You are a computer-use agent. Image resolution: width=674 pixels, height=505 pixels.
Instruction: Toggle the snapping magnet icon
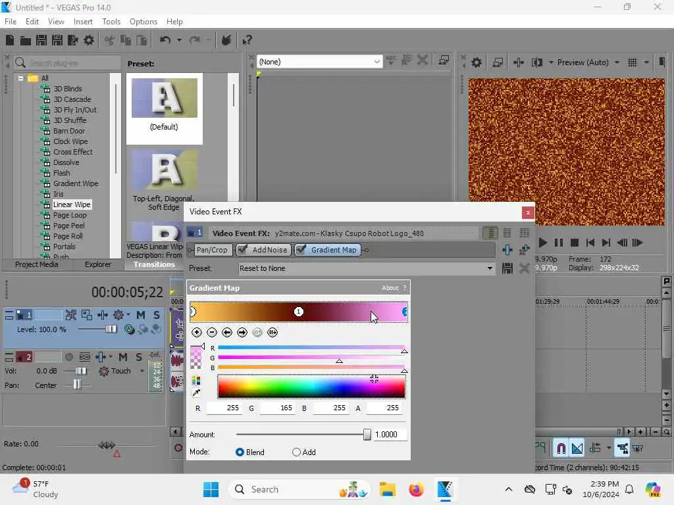(x=561, y=448)
